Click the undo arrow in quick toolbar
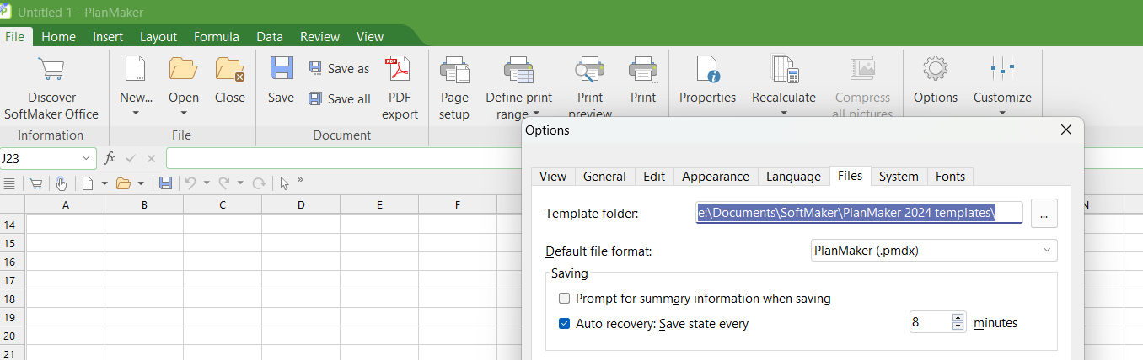 point(191,183)
